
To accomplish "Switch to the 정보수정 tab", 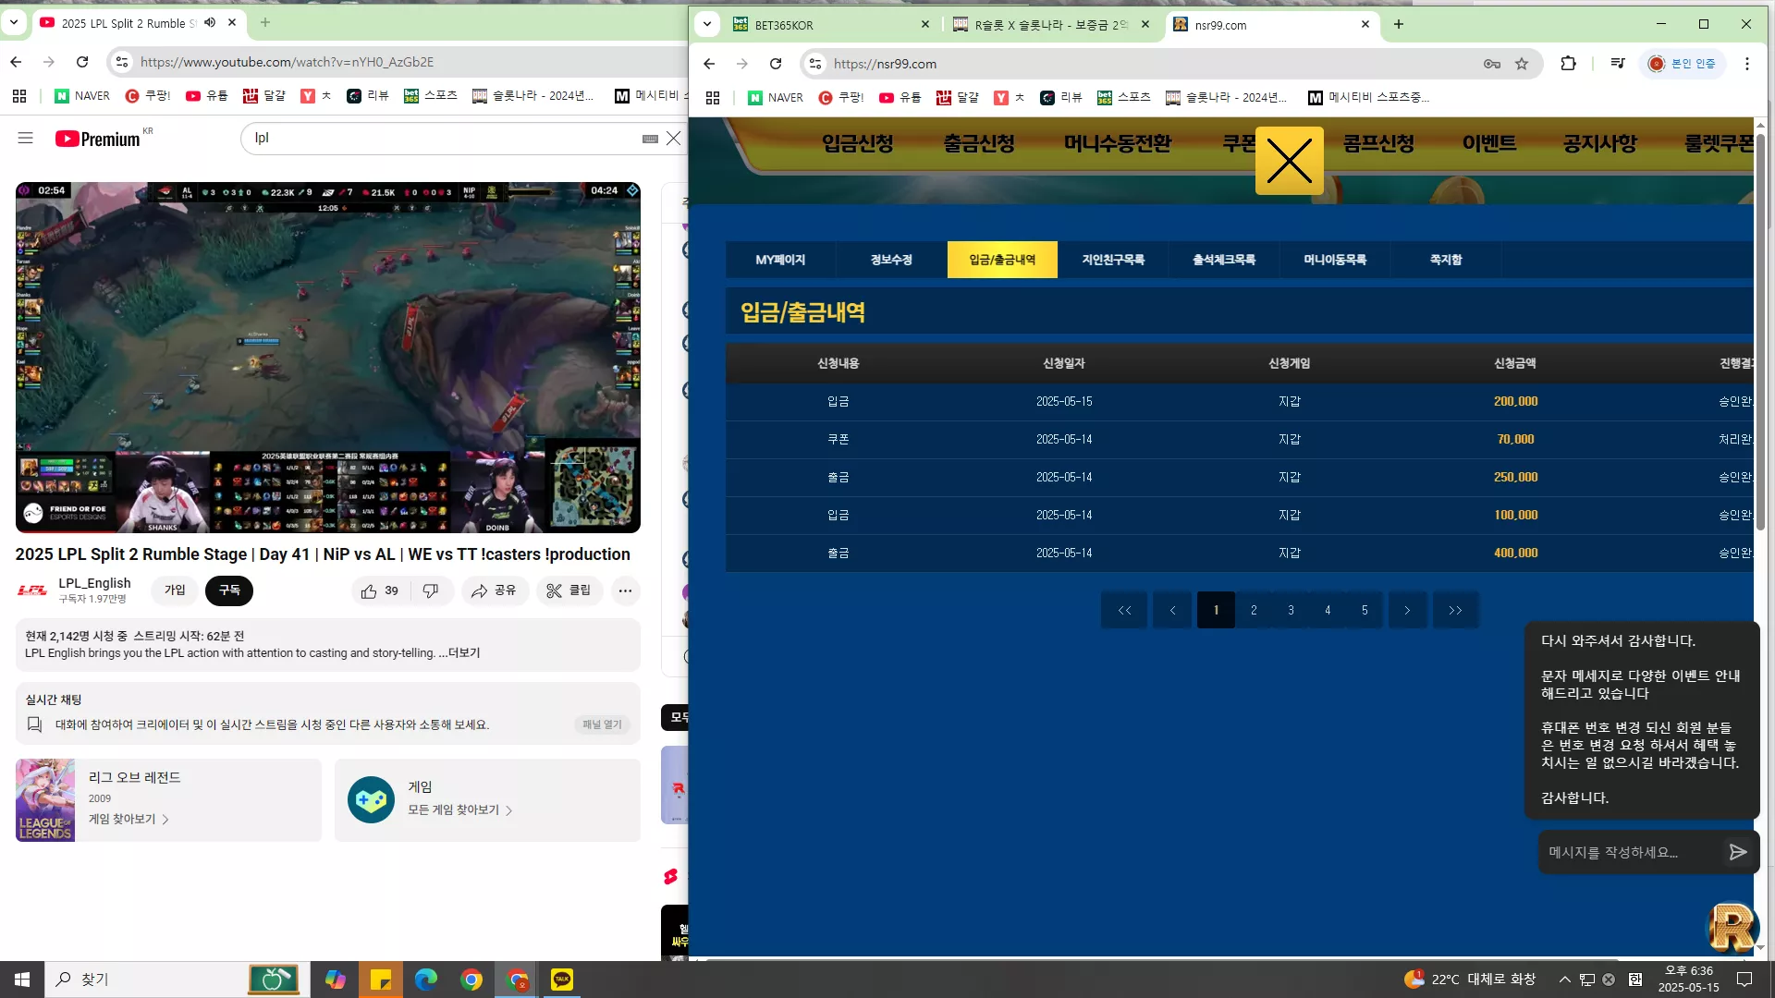I will (x=891, y=260).
